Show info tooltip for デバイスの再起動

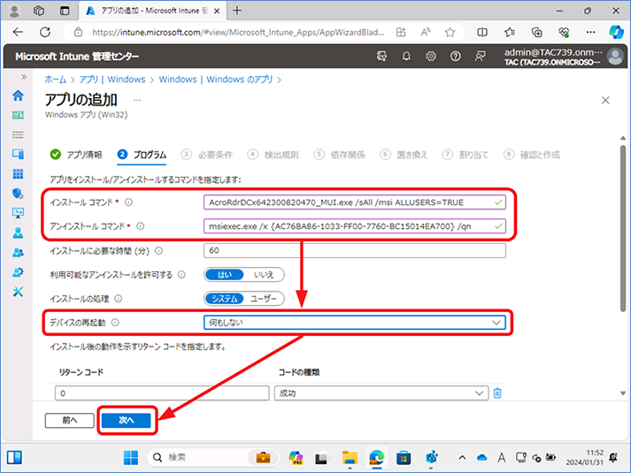115,323
